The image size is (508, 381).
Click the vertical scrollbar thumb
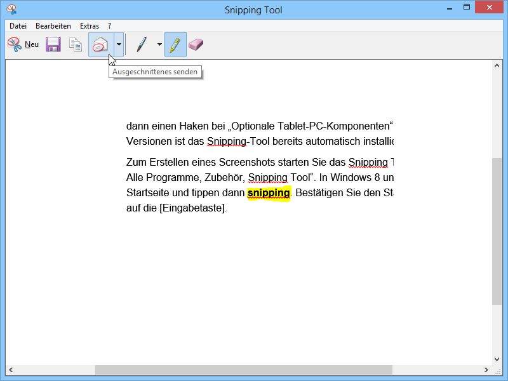coord(497,231)
